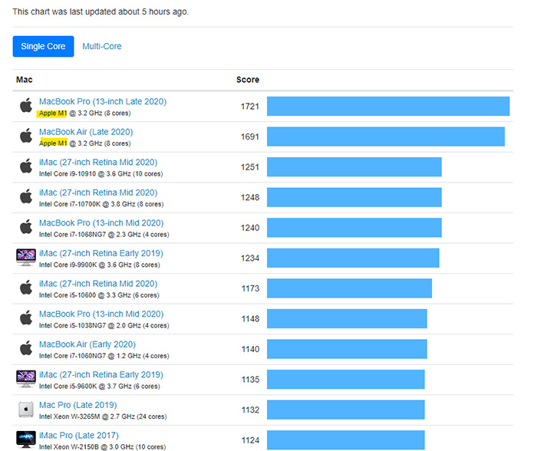Screen dimensions: 537x451
Task: Click iMac Pro thumbnail image
Action: (x=26, y=439)
